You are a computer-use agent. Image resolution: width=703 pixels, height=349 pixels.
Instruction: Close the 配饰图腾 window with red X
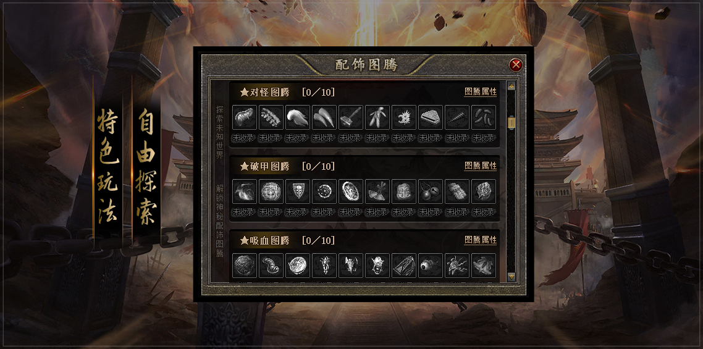tap(516, 65)
